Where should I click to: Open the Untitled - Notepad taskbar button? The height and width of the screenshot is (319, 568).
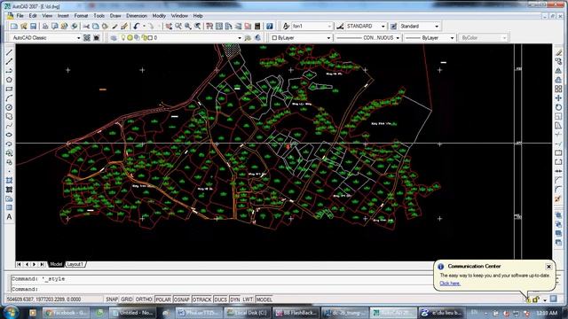point(132,313)
